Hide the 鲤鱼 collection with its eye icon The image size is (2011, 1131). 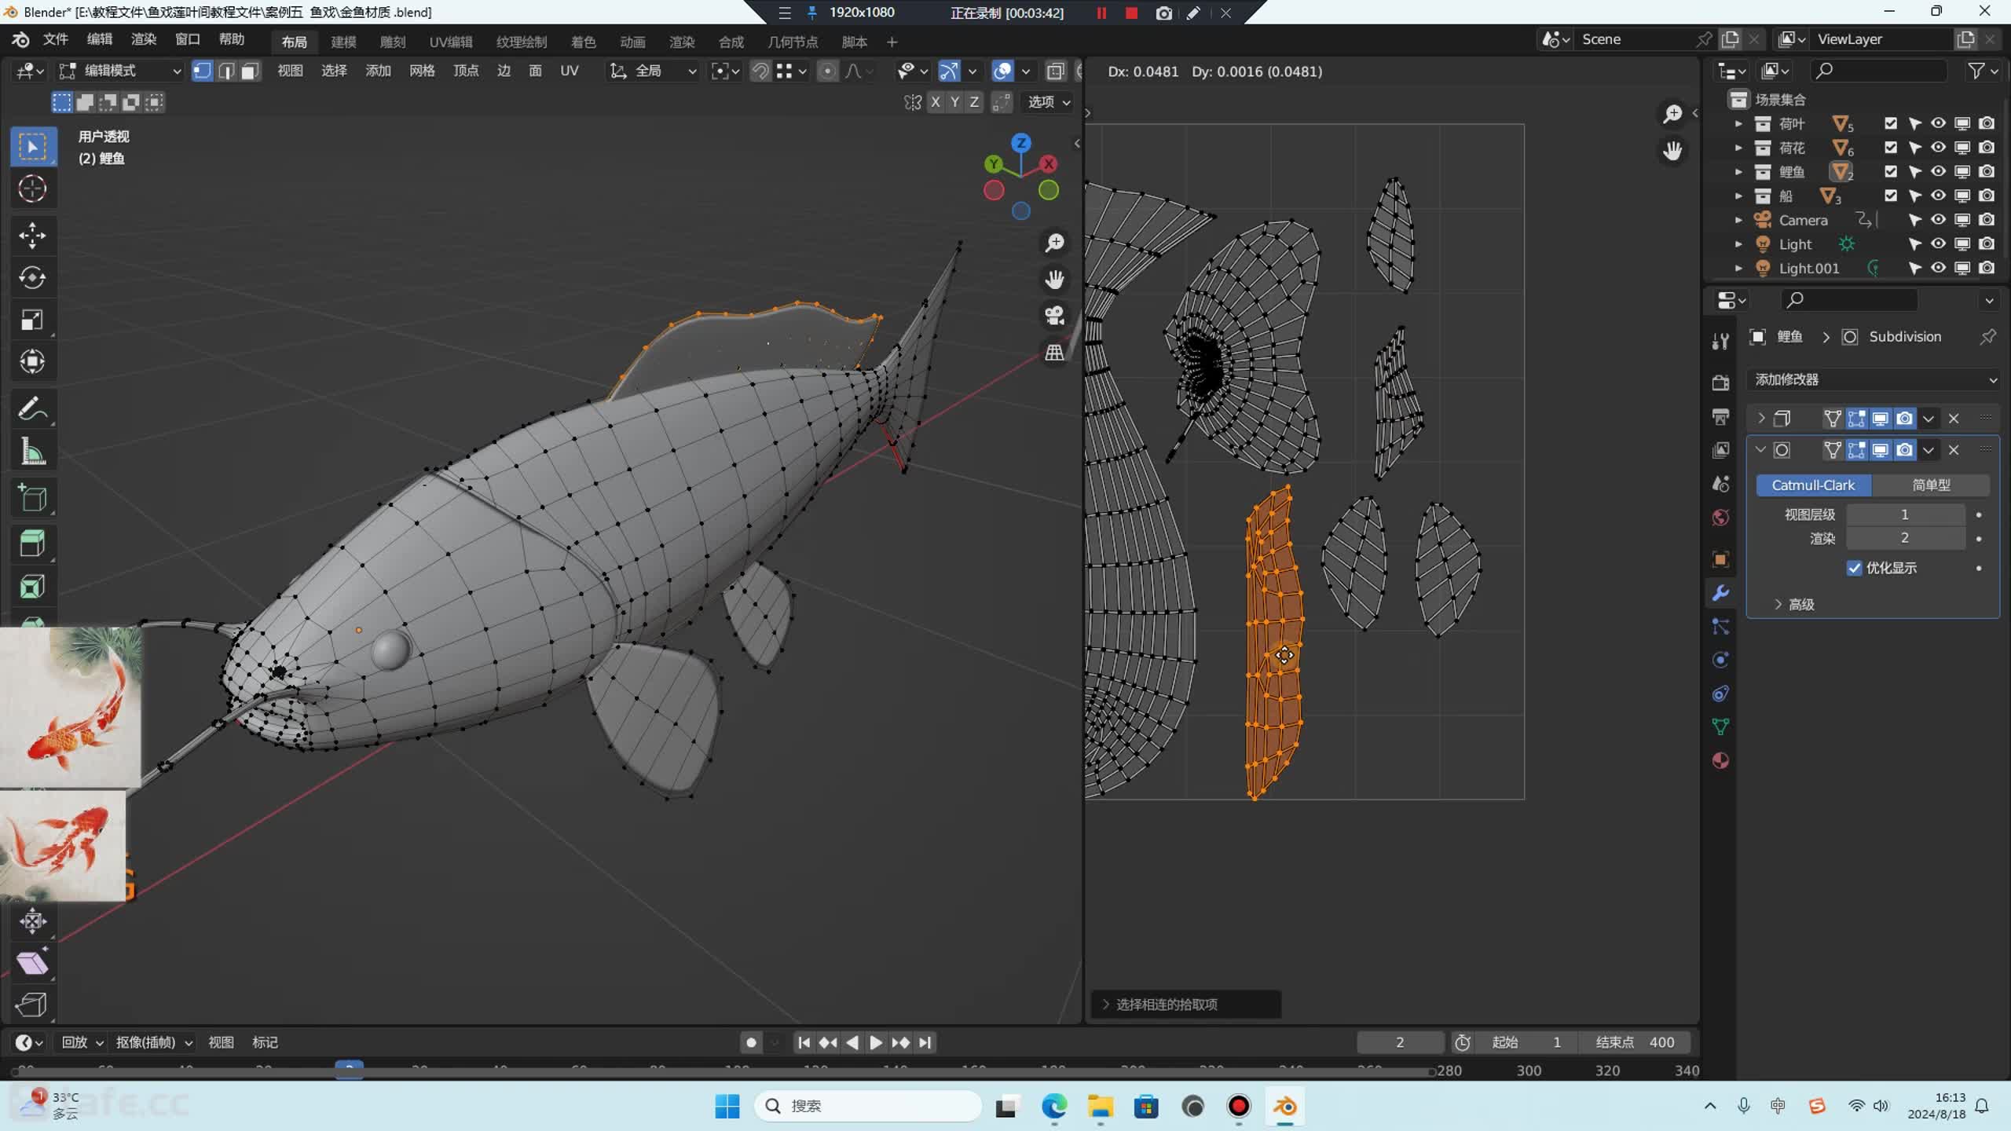point(1939,171)
